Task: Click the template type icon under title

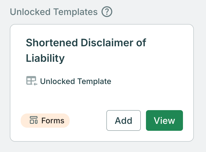Action: [32, 81]
